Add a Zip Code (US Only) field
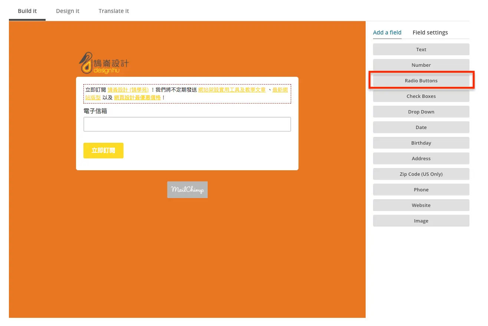The height and width of the screenshot is (326, 488). [421, 174]
